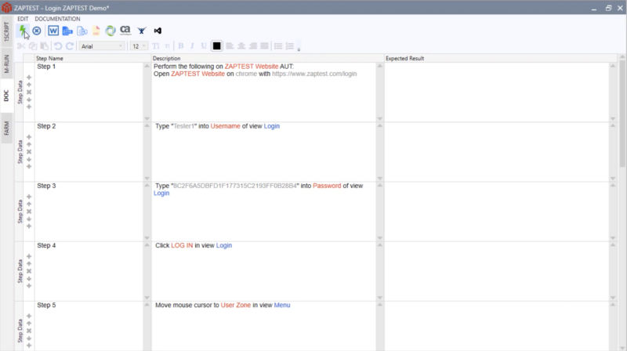
Task: Click the green generate documentation icon
Action: pyautogui.click(x=23, y=31)
